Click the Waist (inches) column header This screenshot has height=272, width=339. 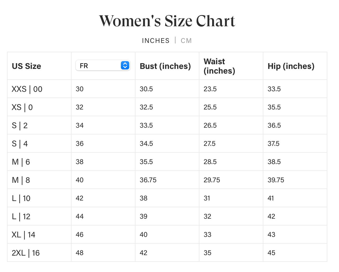(x=219, y=66)
